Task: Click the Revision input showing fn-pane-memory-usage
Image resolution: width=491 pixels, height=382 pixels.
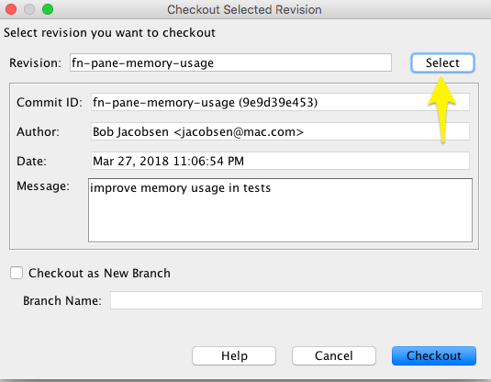Action: point(230,62)
